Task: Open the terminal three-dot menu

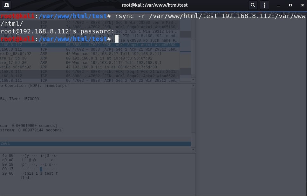Action: click(264, 5)
